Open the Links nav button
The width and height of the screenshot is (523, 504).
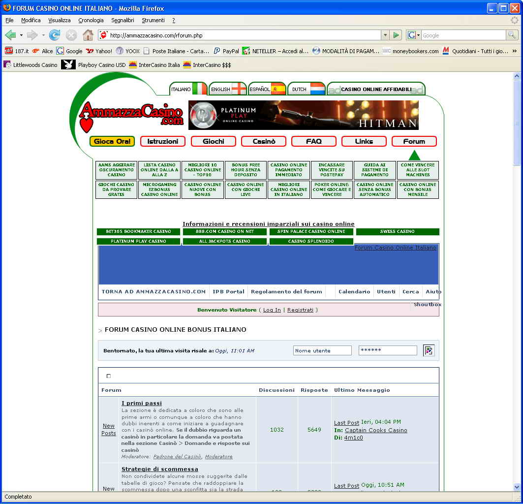[364, 141]
